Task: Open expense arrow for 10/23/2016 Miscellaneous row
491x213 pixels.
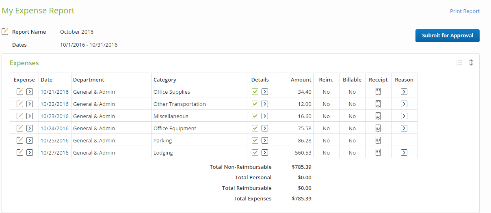Action: coord(30,116)
